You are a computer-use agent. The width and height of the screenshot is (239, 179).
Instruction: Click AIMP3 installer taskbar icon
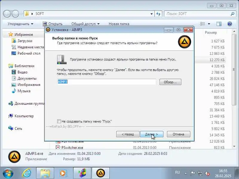[101, 173]
